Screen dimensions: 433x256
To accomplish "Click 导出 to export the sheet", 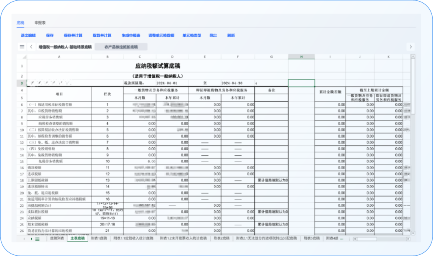I will point(213,35).
